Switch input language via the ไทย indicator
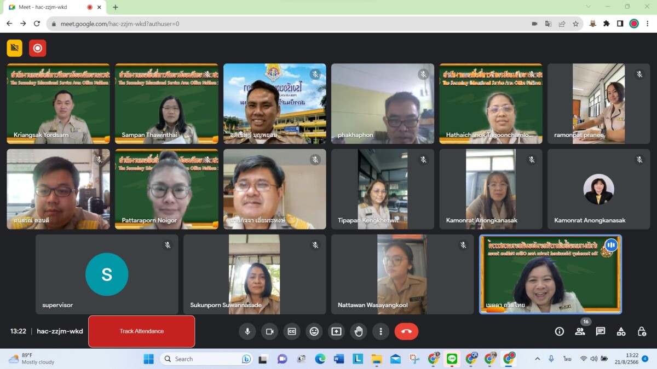This screenshot has width=657, height=369. (x=567, y=359)
